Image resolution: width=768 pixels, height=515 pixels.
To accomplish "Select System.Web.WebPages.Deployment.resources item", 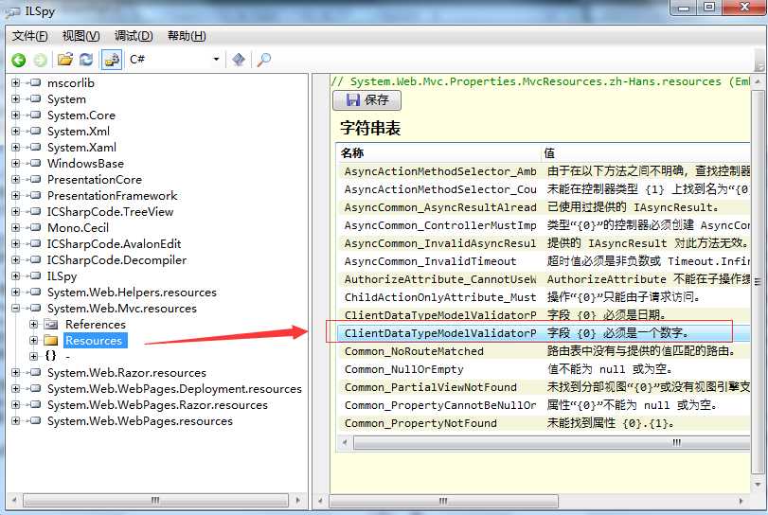I will pos(174,389).
